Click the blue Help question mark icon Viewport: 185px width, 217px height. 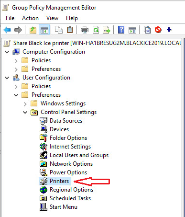[121, 30]
